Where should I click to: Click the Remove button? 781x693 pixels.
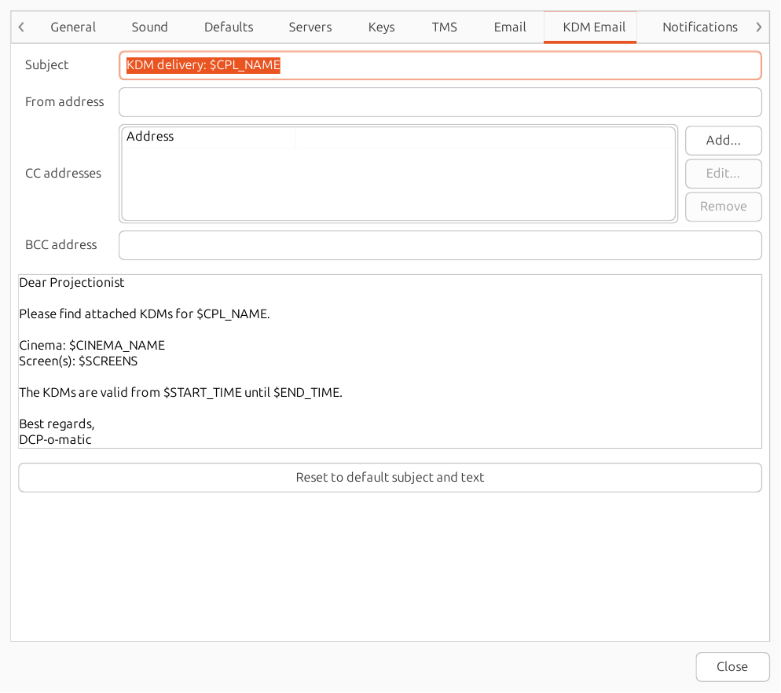coord(723,207)
